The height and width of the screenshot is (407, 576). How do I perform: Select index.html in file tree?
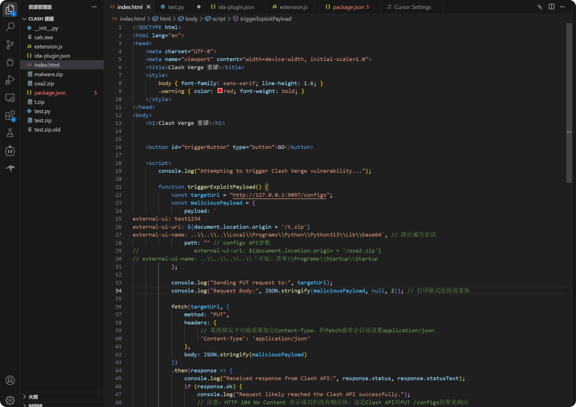click(62, 65)
